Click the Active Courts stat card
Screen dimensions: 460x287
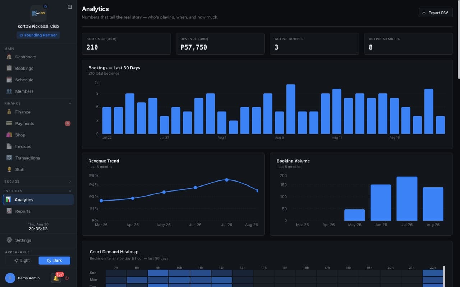[314, 44]
